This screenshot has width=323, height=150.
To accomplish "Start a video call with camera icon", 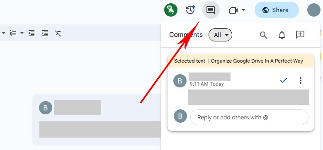I will [233, 10].
